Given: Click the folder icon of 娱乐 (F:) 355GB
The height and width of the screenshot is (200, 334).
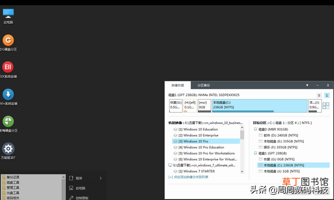Looking at the screenshot, I should coord(260,147).
